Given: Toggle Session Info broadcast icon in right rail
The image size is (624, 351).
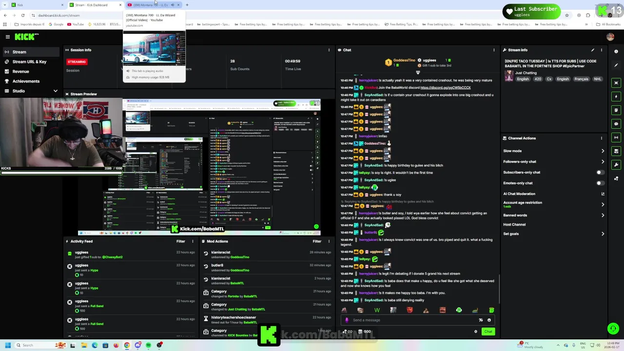Looking at the screenshot, I should tap(616, 137).
